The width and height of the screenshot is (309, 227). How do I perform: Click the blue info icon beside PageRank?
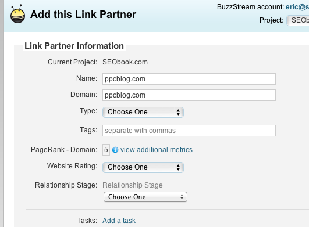point(115,150)
